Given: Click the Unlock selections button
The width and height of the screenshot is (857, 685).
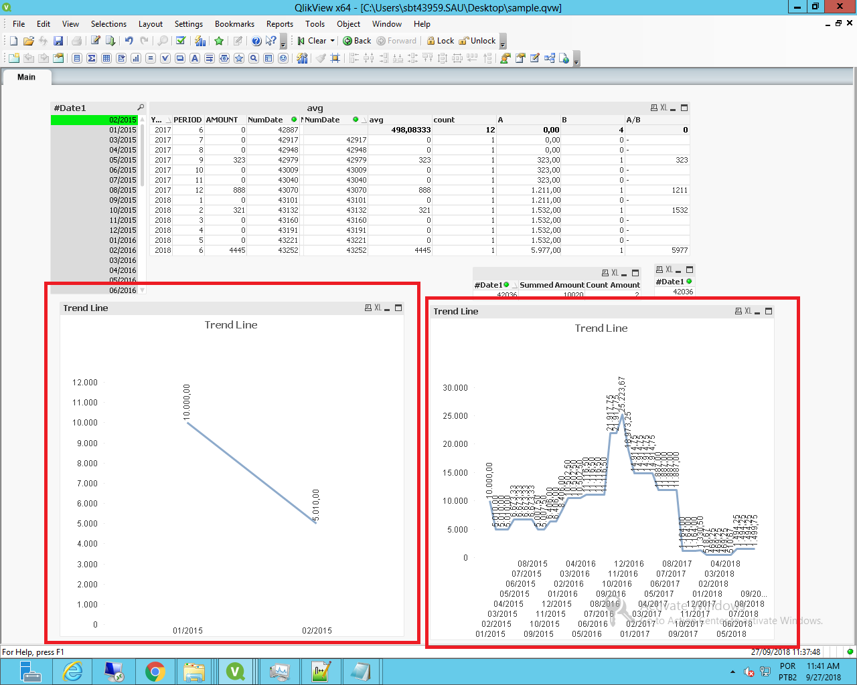Looking at the screenshot, I should click(477, 41).
